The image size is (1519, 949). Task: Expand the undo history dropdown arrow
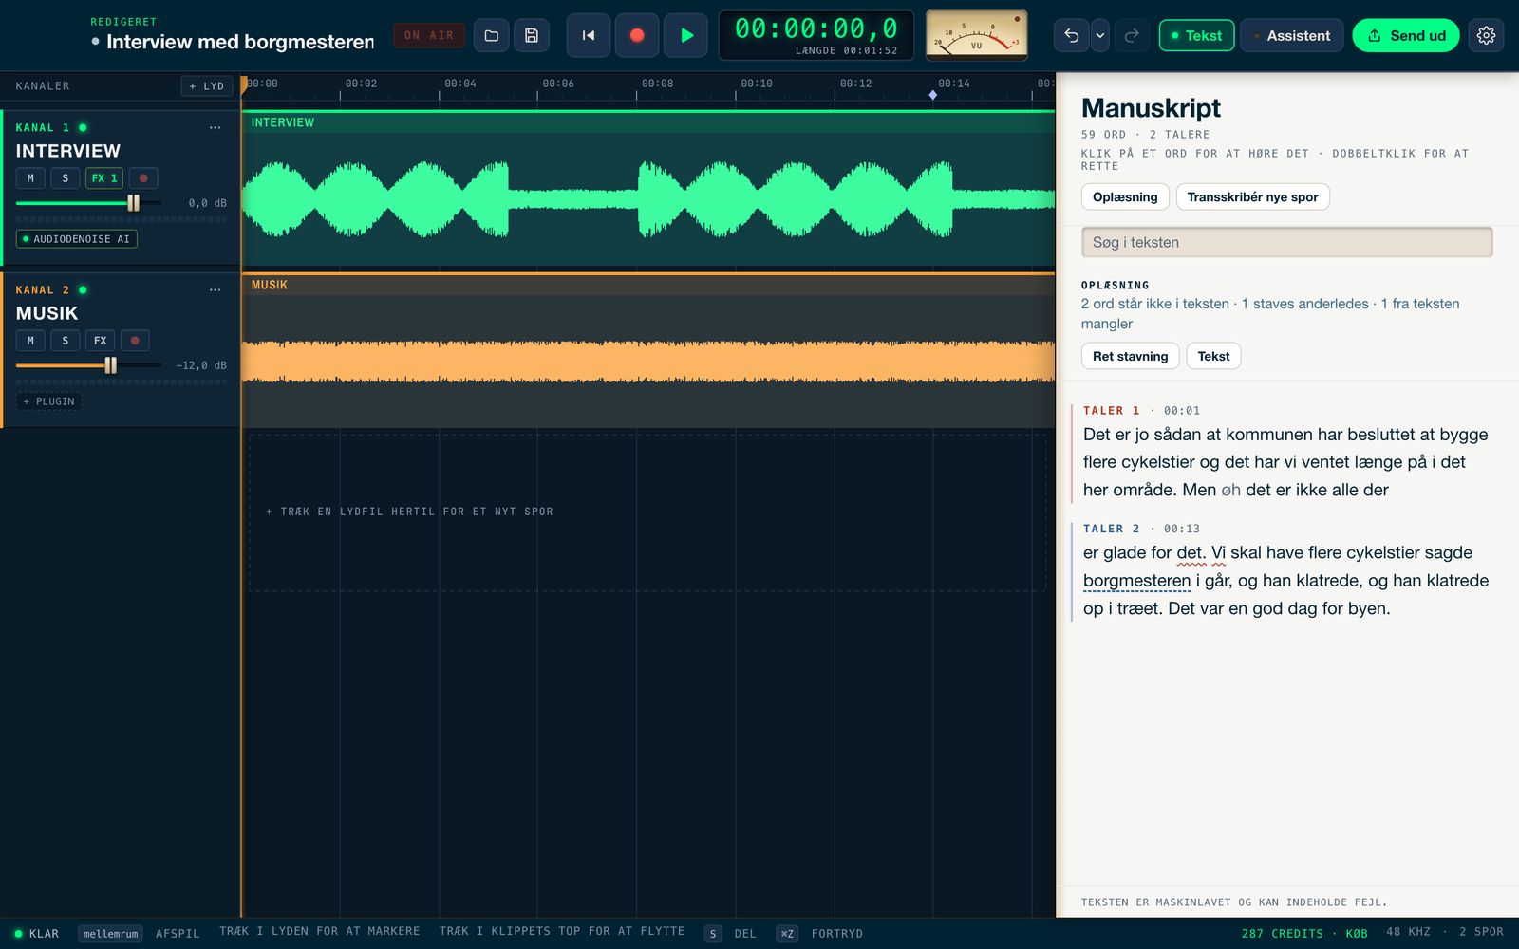coord(1100,36)
